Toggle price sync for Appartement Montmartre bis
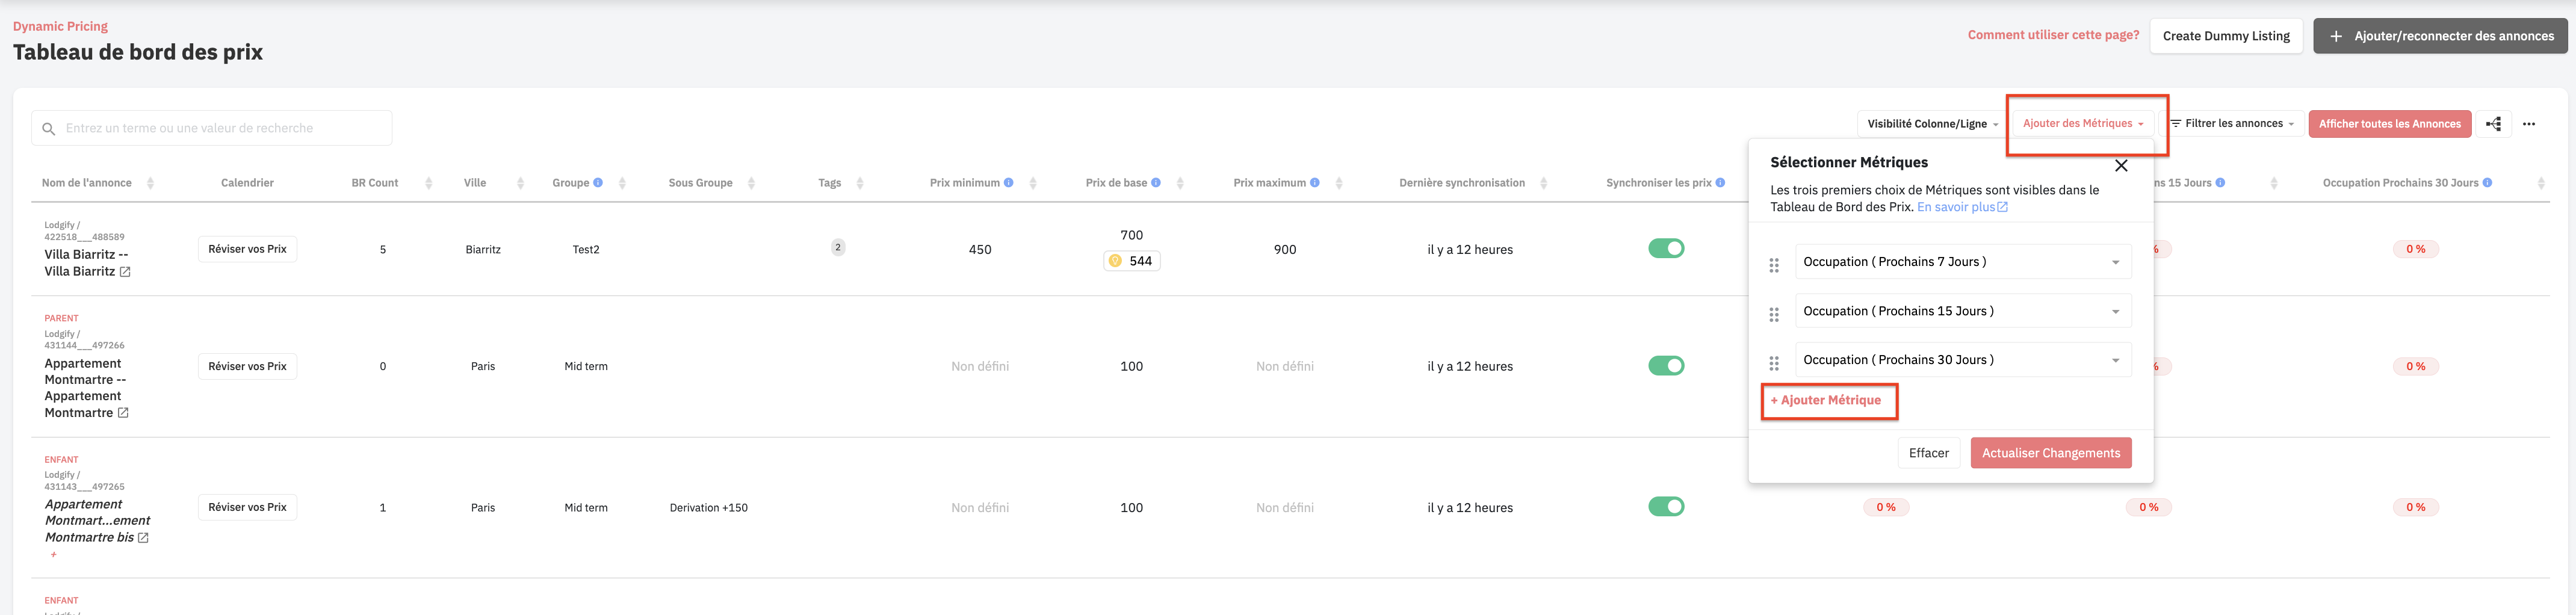2576x615 pixels. point(1666,507)
